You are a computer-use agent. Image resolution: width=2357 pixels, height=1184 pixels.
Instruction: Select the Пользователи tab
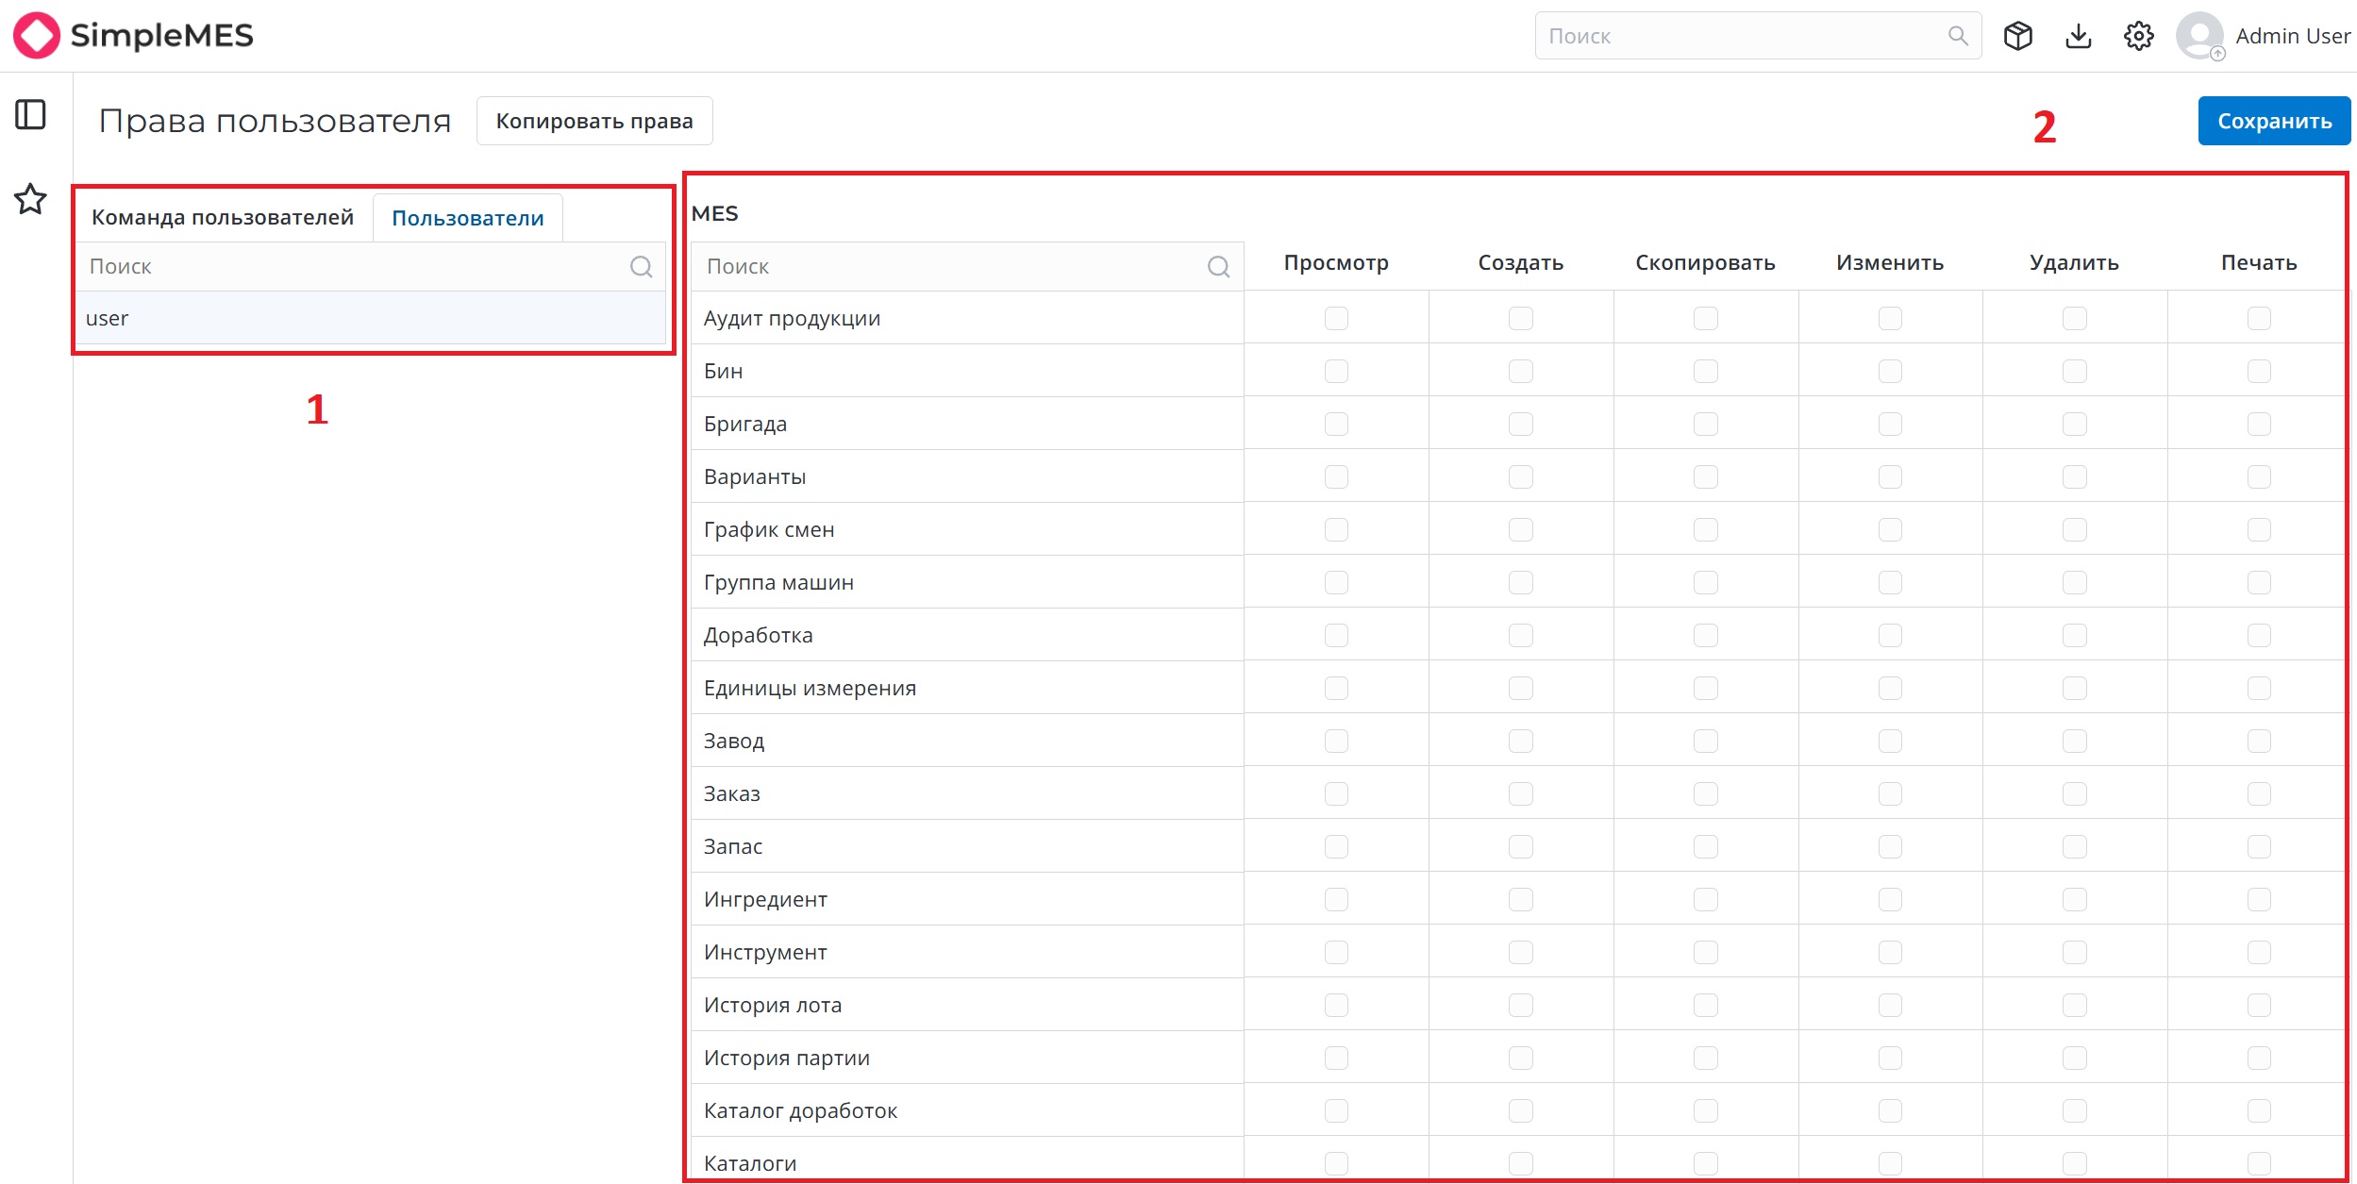tap(468, 218)
